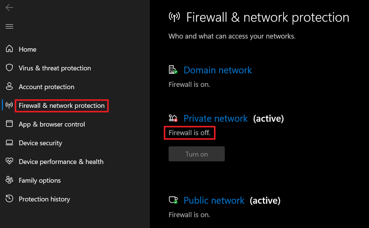The image size is (369, 228).
Task: Click the Home house icon
Action: (10, 49)
